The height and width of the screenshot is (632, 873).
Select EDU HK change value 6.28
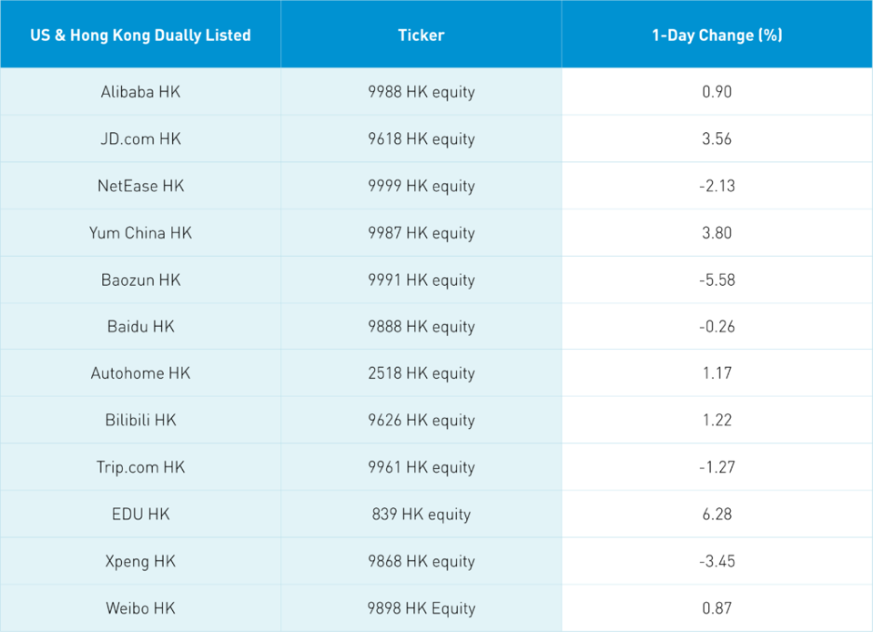point(716,515)
